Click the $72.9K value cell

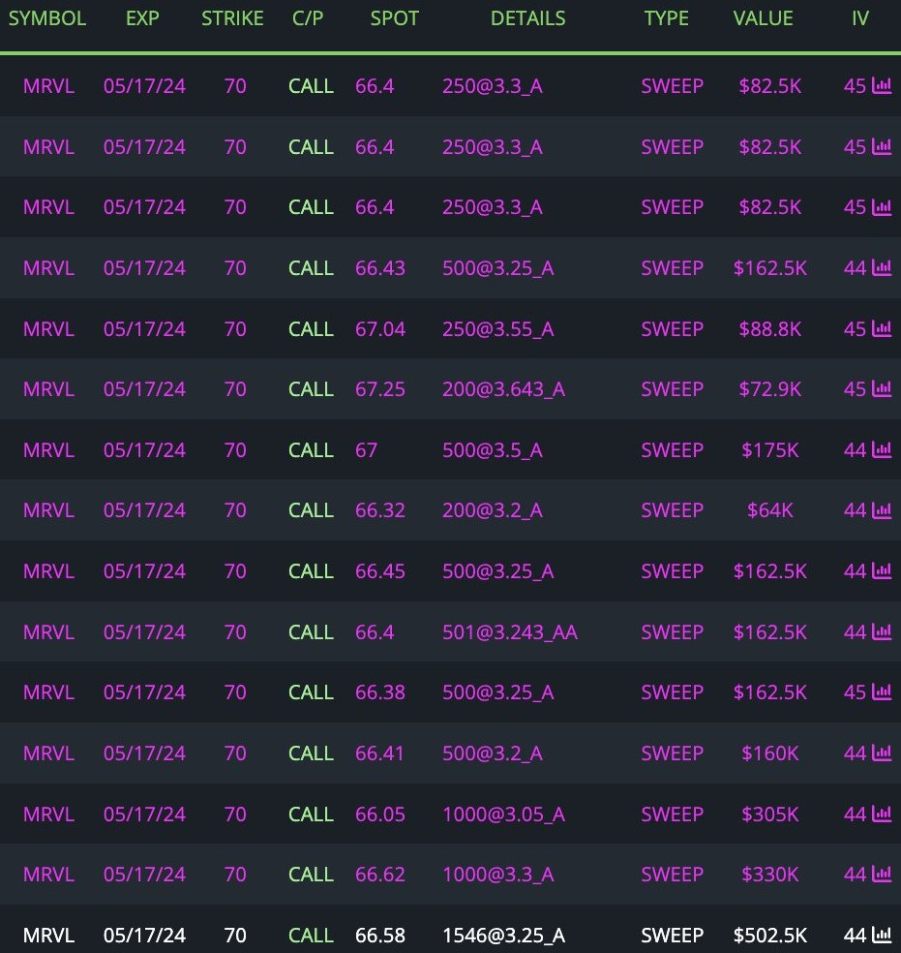769,389
